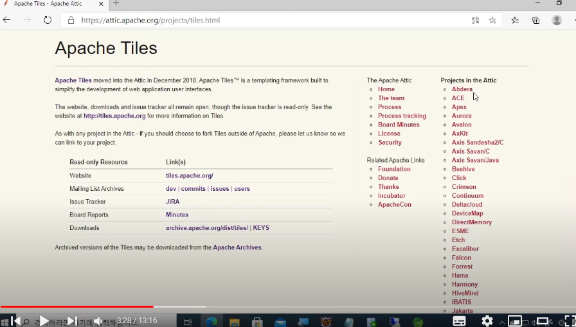Viewport: 576px width, 327px height.
Task: Toggle theater mode in the video player
Action: [543, 321]
